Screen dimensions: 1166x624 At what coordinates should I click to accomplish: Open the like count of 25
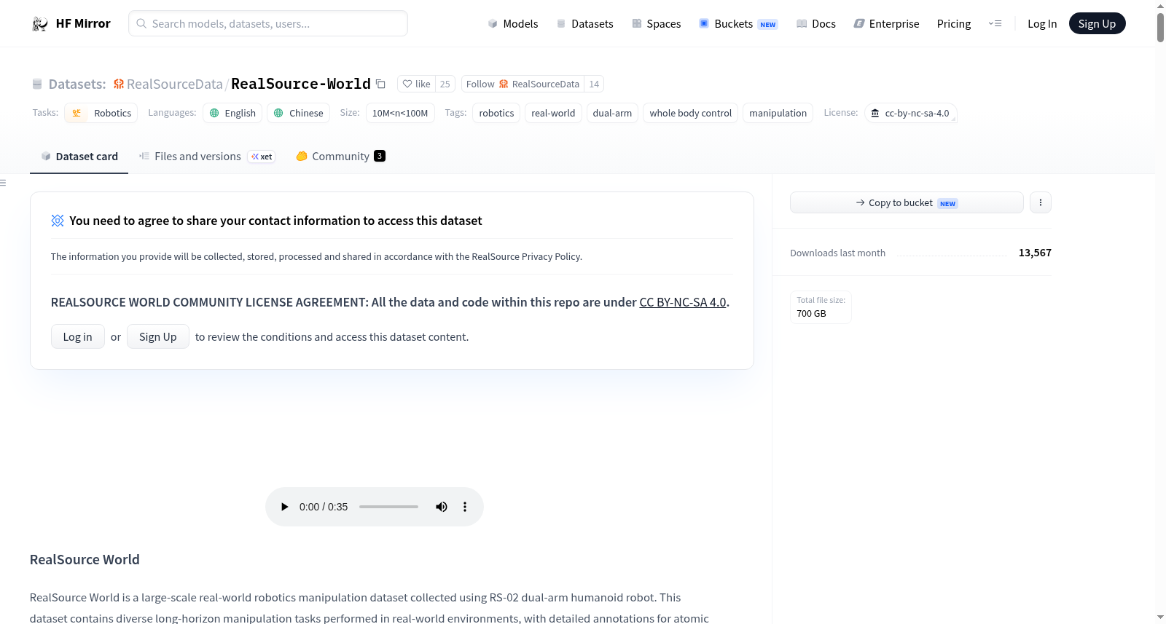click(445, 84)
